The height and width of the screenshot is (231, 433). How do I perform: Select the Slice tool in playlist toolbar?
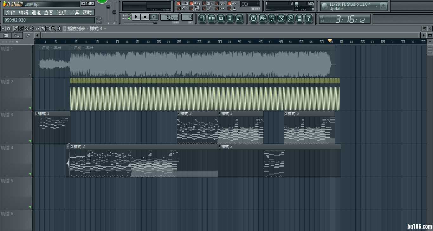43,29
